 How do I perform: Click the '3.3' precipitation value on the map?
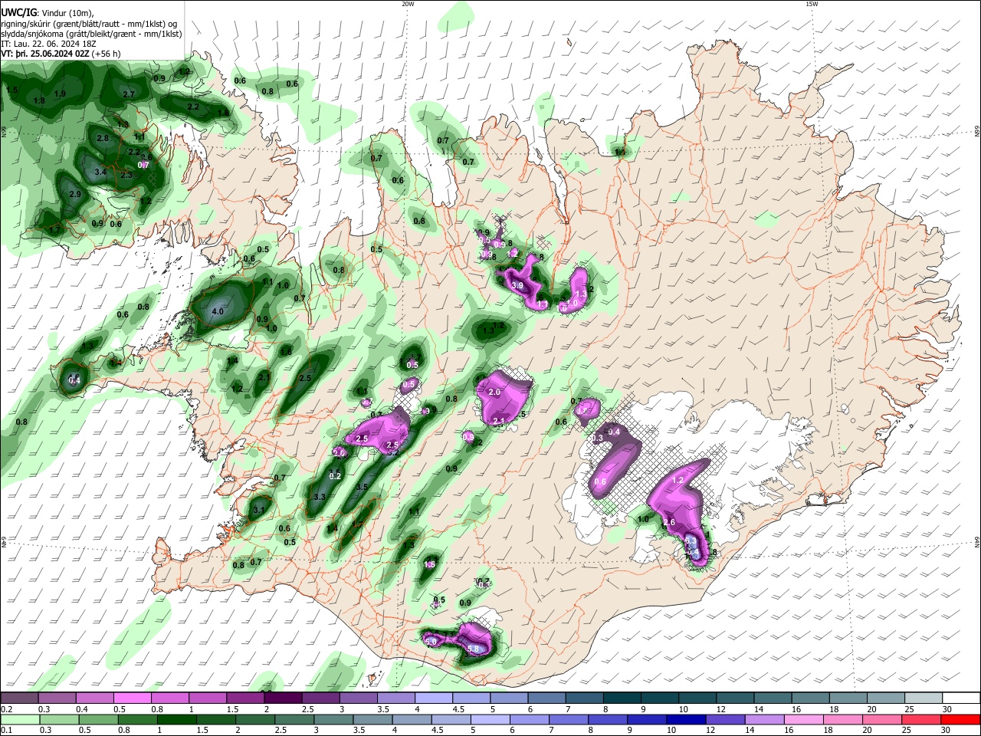coord(320,497)
